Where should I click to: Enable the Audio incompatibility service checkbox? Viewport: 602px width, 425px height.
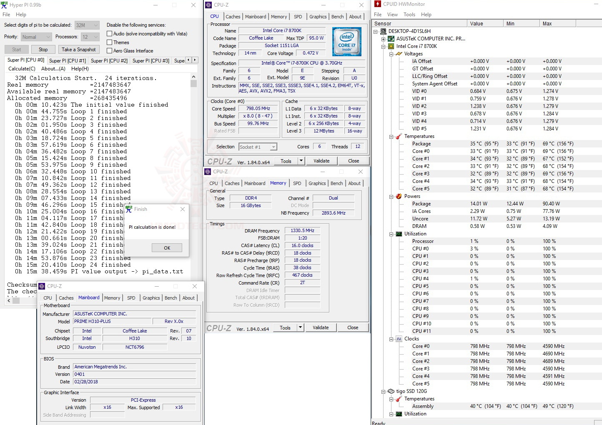[x=110, y=34]
